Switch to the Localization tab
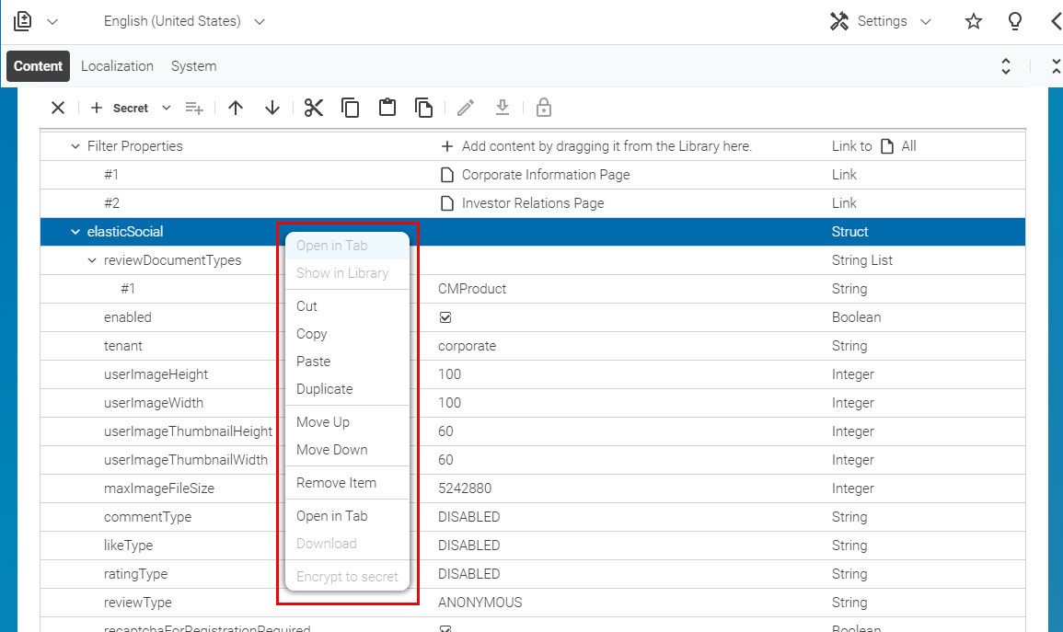Viewport: 1063px width, 632px height. point(117,65)
